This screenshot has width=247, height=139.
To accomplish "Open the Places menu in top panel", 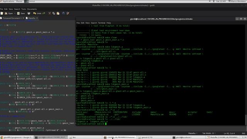I will point(19,1).
